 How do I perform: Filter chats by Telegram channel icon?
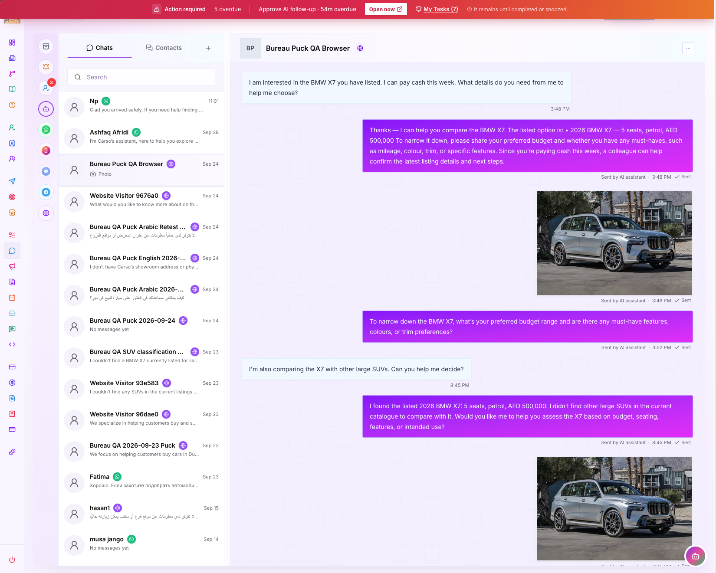tap(46, 192)
